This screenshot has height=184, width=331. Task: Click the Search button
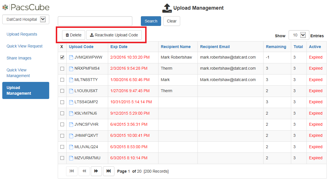click(x=151, y=21)
